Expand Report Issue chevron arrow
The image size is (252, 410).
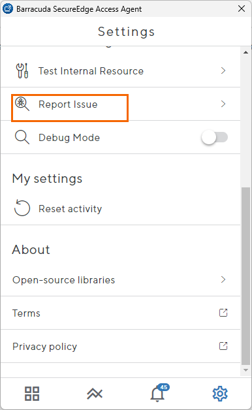223,104
